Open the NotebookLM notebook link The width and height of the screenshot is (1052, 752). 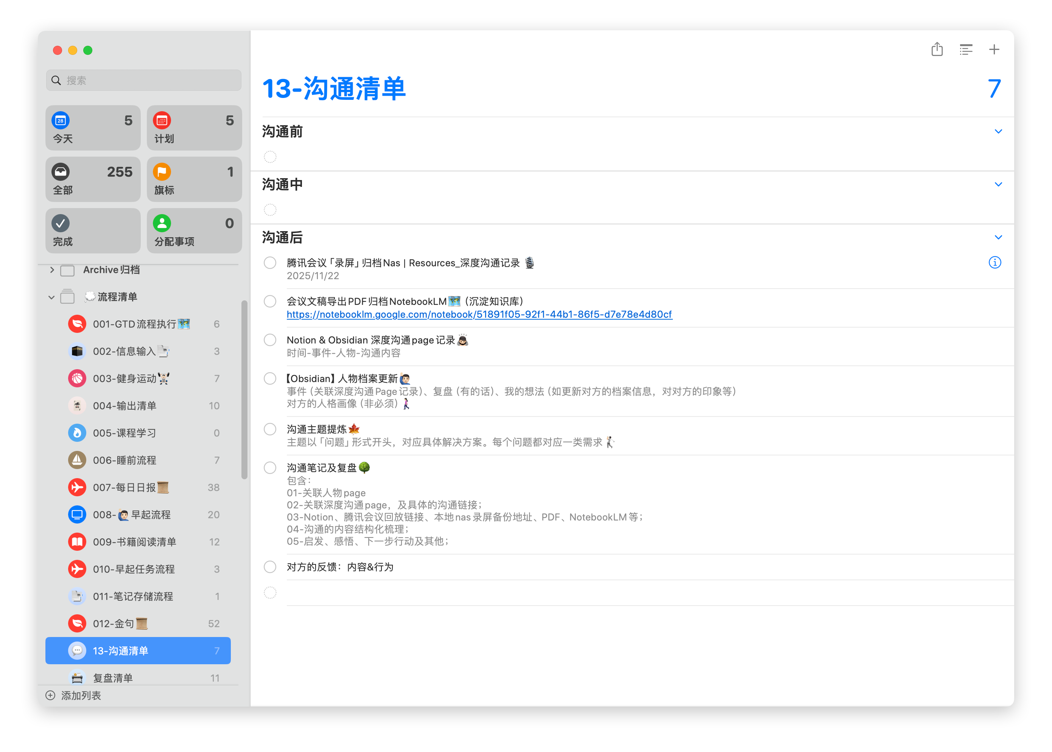(x=479, y=314)
